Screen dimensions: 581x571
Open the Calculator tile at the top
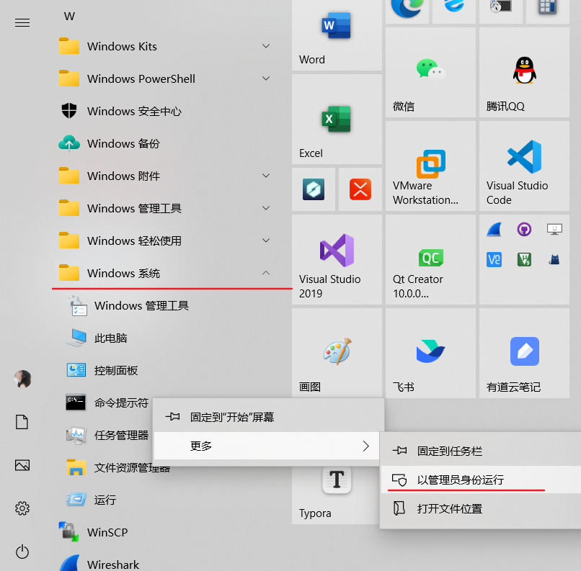(x=548, y=12)
